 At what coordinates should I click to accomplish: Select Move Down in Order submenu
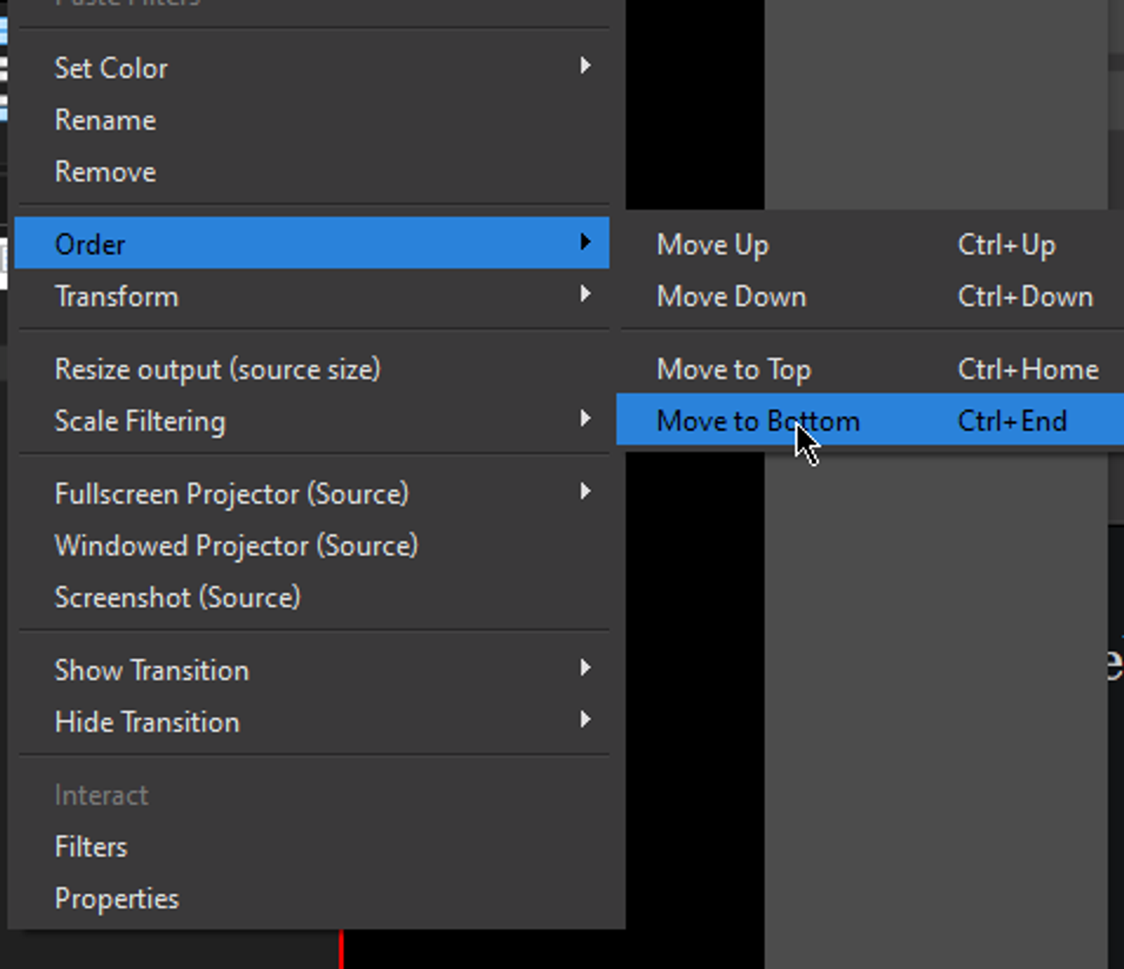[x=870, y=297]
